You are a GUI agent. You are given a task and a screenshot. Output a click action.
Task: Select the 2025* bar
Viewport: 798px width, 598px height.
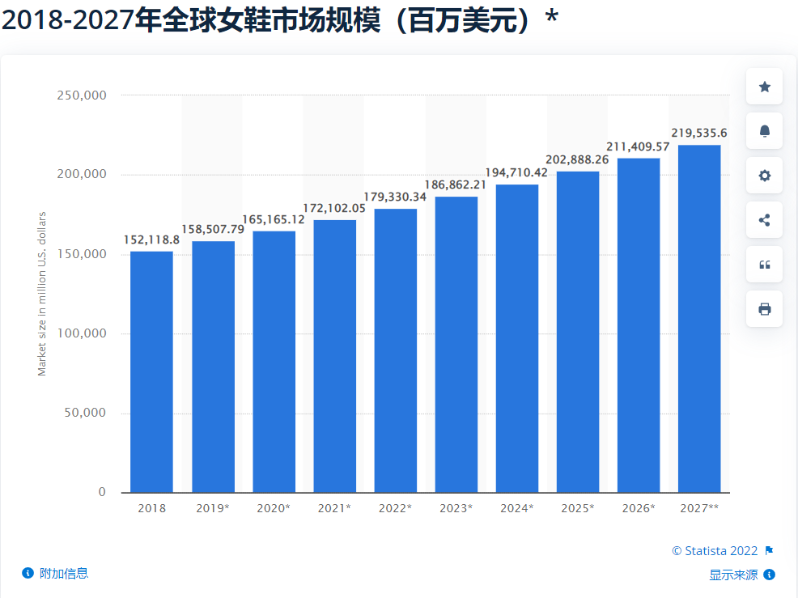[x=578, y=332]
